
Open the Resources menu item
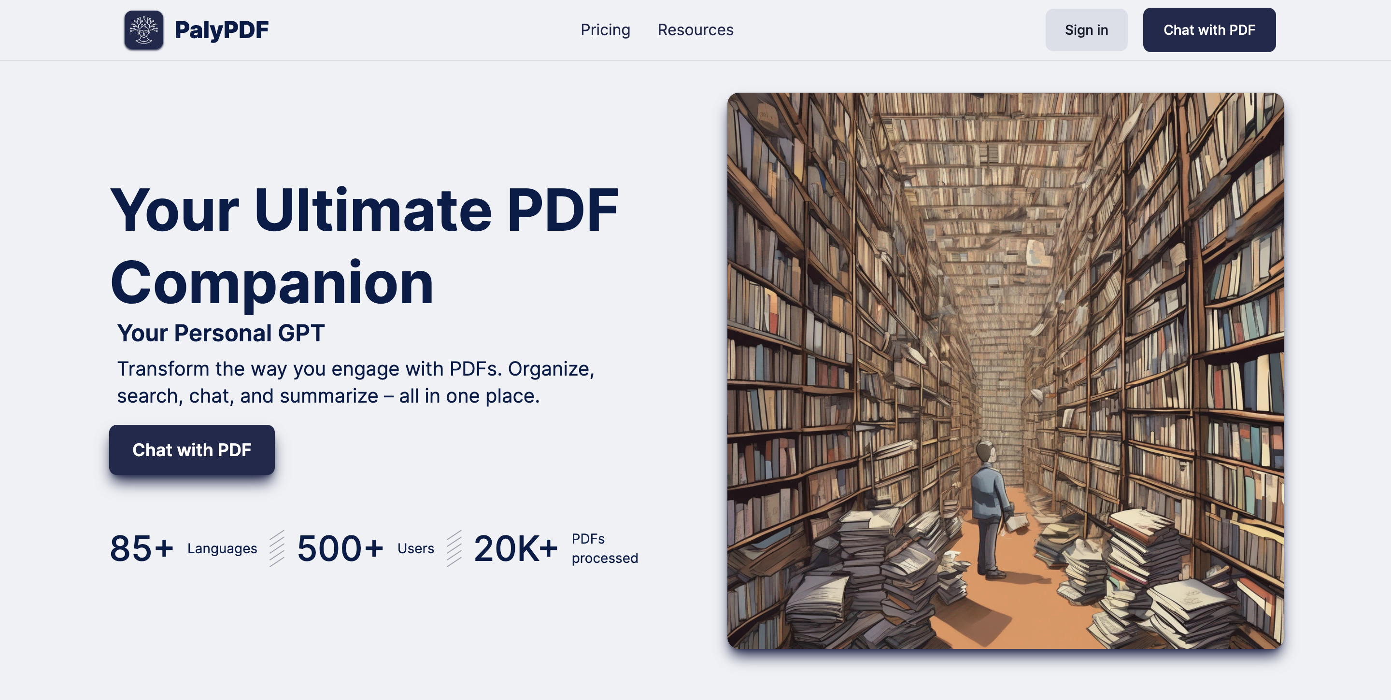695,30
